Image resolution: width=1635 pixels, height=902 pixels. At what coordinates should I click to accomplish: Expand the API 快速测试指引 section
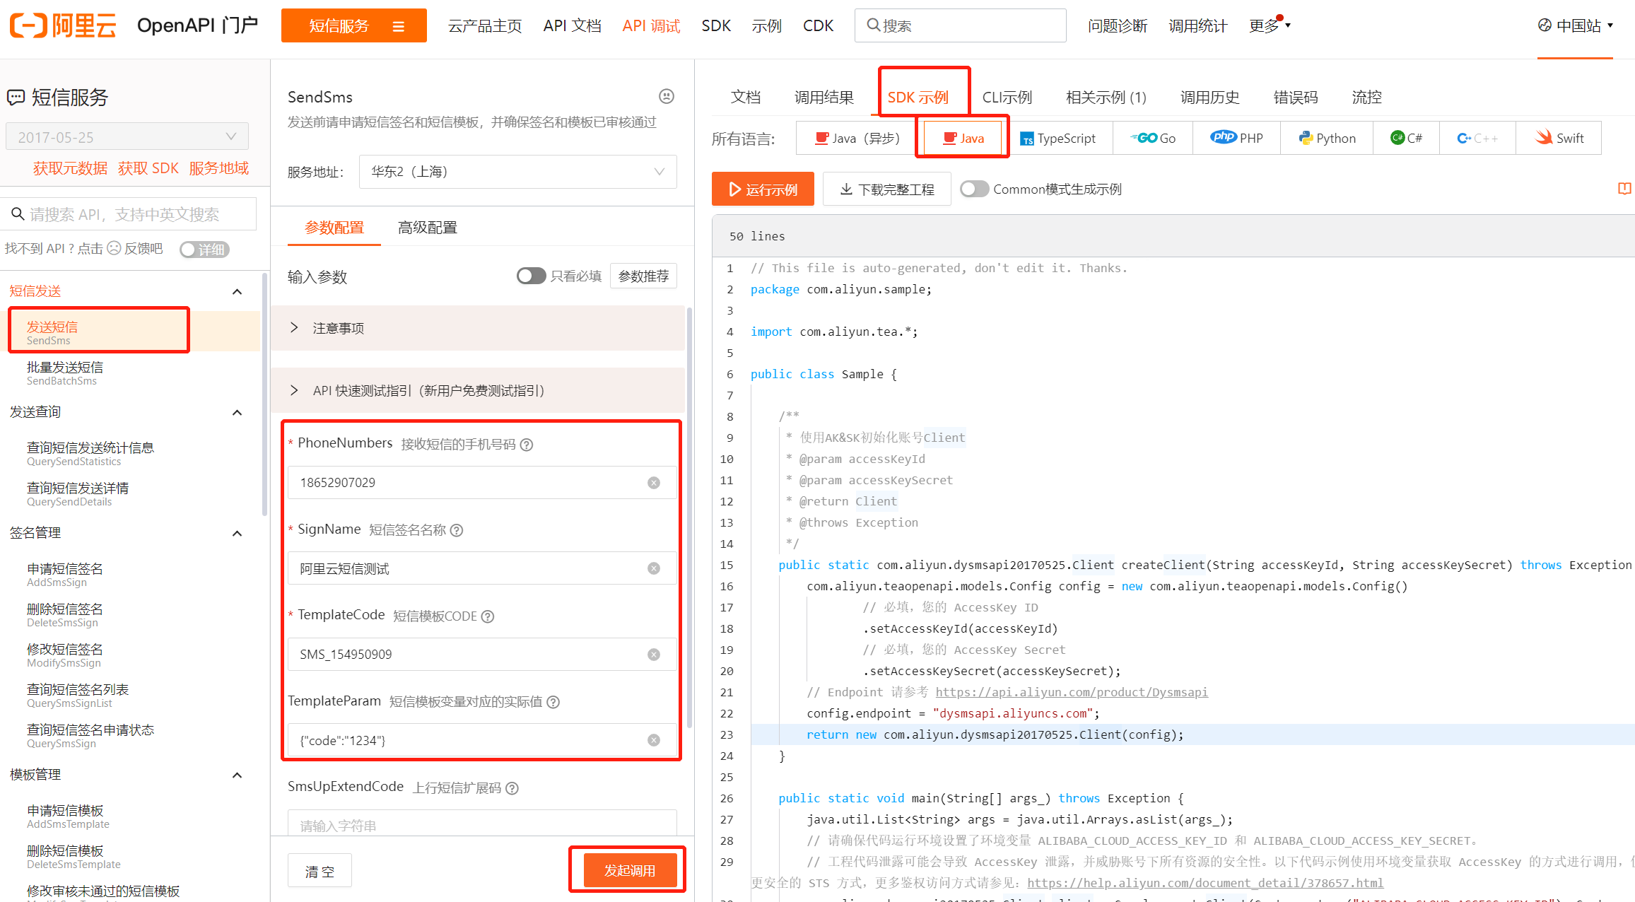pyautogui.click(x=478, y=390)
